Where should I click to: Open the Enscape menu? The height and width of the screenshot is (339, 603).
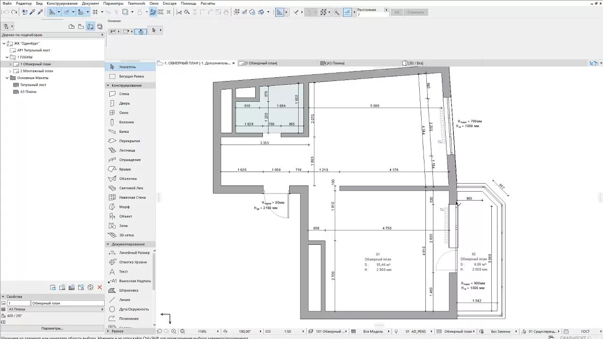coord(170,3)
